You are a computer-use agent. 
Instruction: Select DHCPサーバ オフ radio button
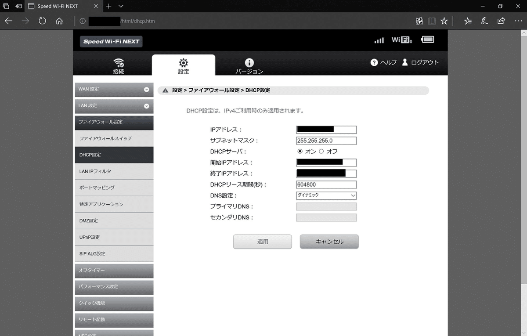tap(321, 152)
